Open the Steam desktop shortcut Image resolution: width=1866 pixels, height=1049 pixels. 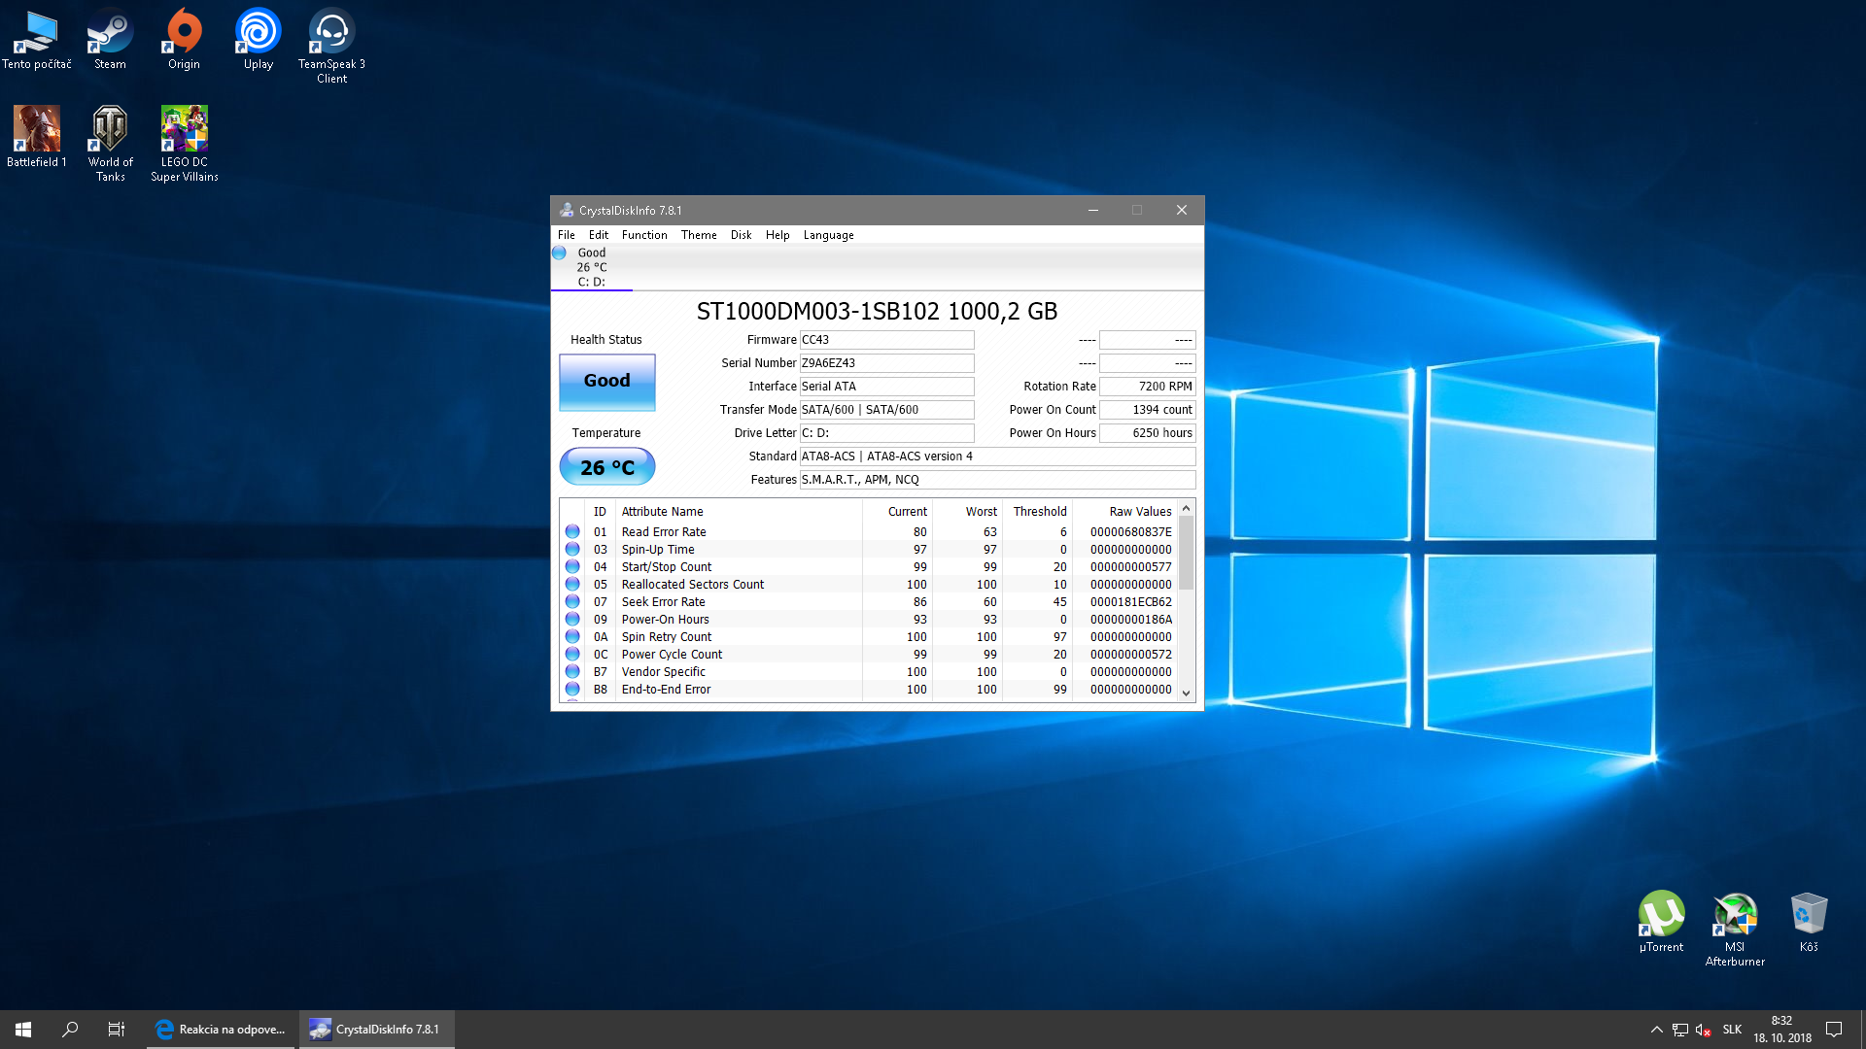tap(110, 39)
